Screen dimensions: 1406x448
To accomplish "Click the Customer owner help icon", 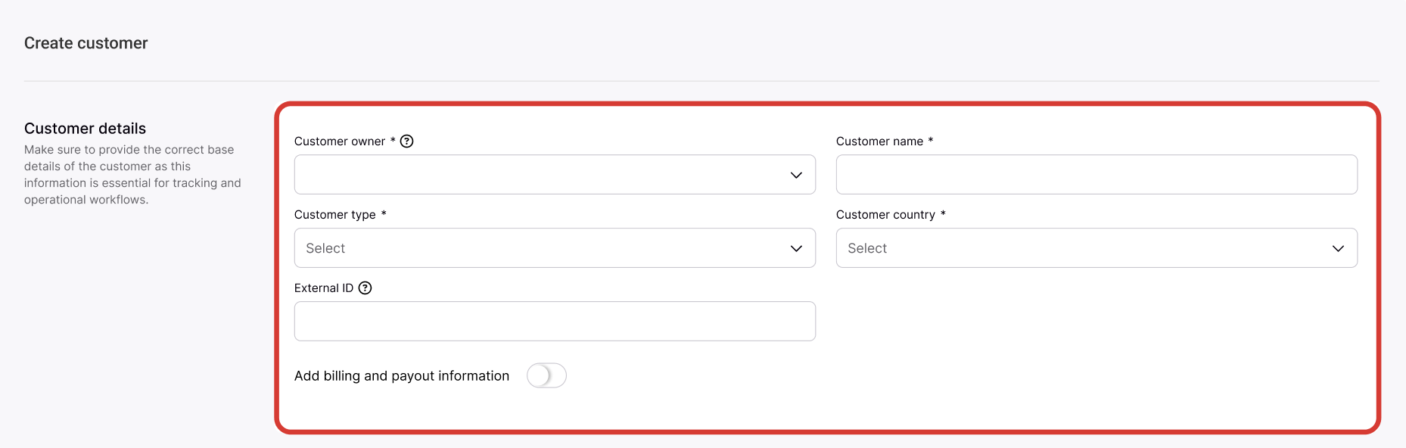I will [x=407, y=142].
